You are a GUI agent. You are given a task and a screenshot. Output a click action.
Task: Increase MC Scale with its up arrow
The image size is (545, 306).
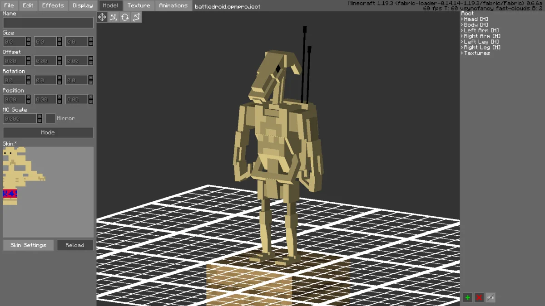click(x=40, y=116)
